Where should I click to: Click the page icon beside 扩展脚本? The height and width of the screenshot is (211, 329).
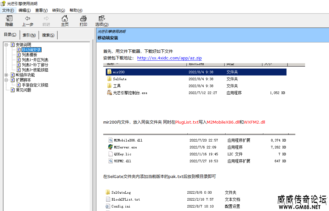tap(13, 80)
